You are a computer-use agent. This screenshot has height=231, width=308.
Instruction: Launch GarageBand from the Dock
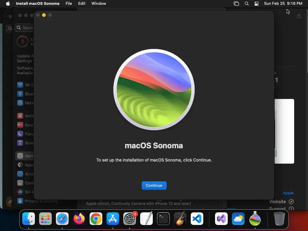pos(180,219)
